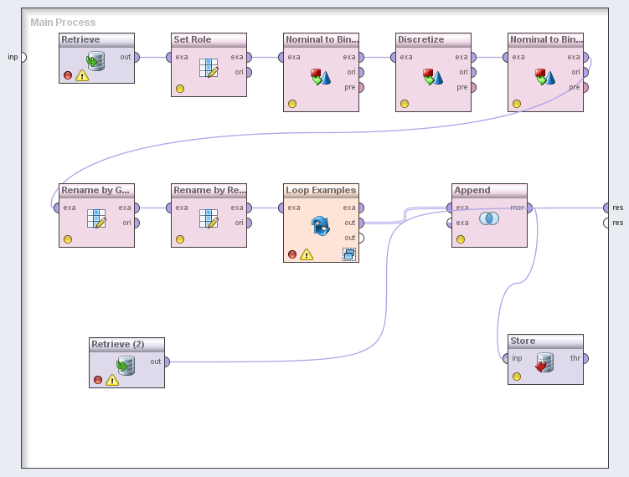Click the Append operator title bar
This screenshot has width=629, height=477.
[489, 191]
